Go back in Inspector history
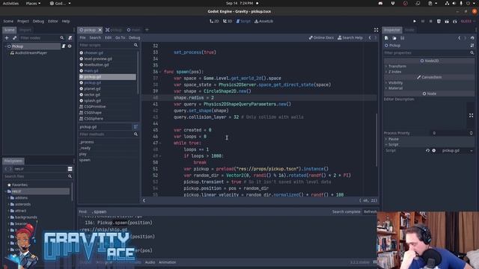This screenshot has height=269, width=479. click(459, 38)
